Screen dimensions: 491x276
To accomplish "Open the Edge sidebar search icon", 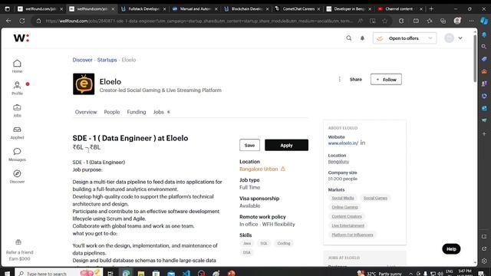I will pos(484,47).
